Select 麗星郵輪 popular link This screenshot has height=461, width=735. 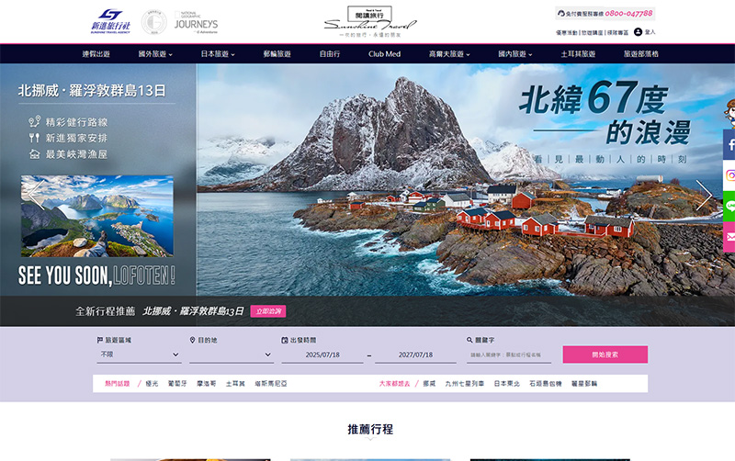coord(584,383)
